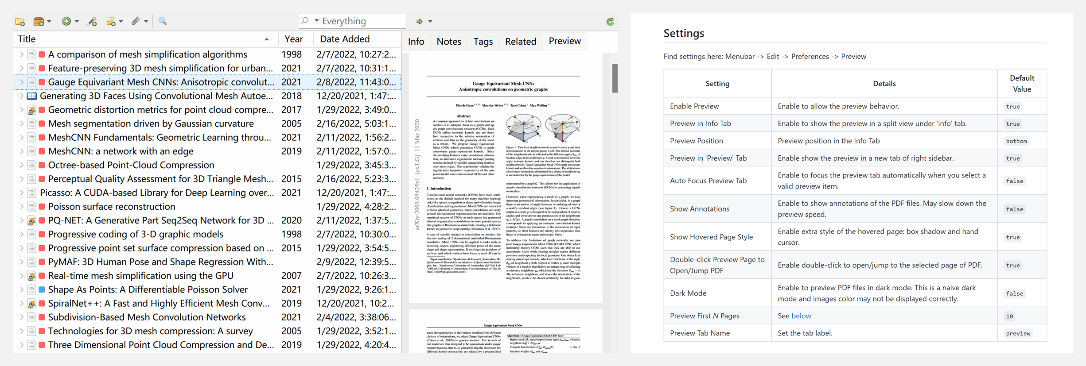Click the document icon of Shape As Points
This screenshot has width=1086, height=366.
(31, 289)
